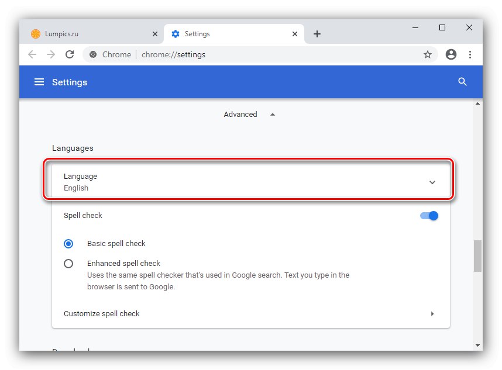Click the vertical scrollbar thumb
The image size is (502, 370).
[x=478, y=255]
